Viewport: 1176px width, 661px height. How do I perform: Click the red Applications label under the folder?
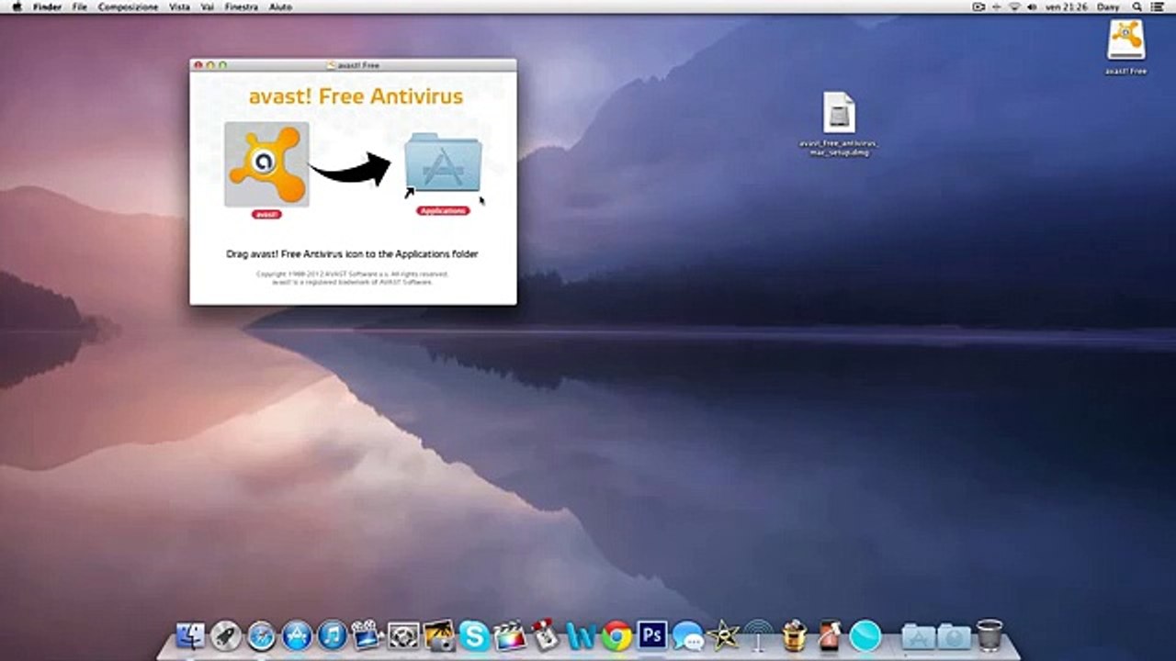(x=444, y=210)
